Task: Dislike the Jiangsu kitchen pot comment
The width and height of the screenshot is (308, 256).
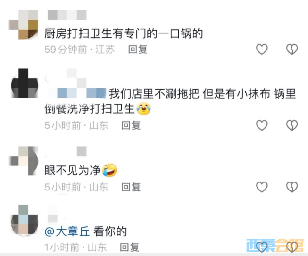Action: tap(292, 49)
